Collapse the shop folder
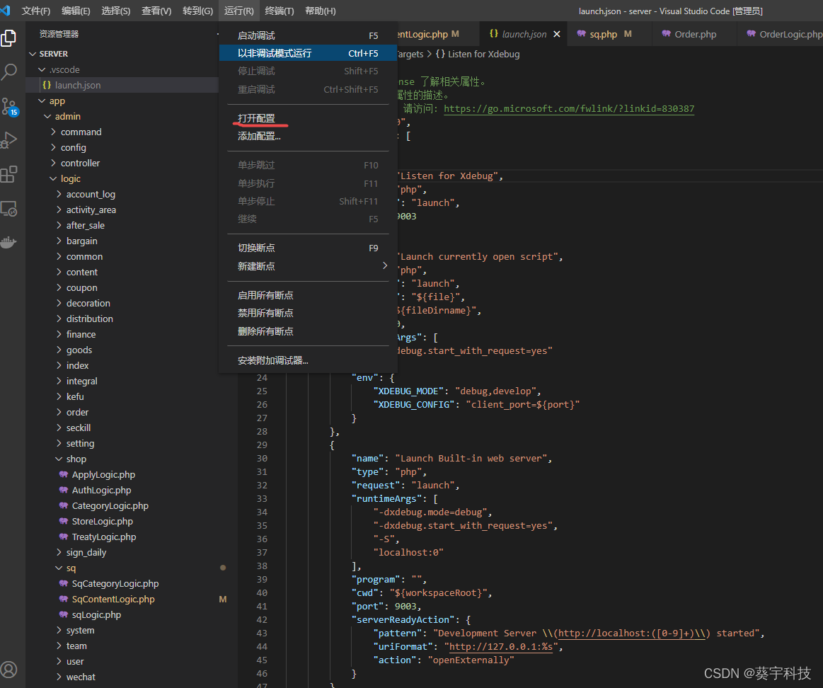Image resolution: width=823 pixels, height=688 pixels. coord(59,459)
